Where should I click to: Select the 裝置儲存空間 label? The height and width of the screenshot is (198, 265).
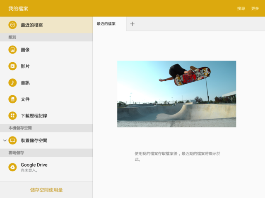point(34,140)
